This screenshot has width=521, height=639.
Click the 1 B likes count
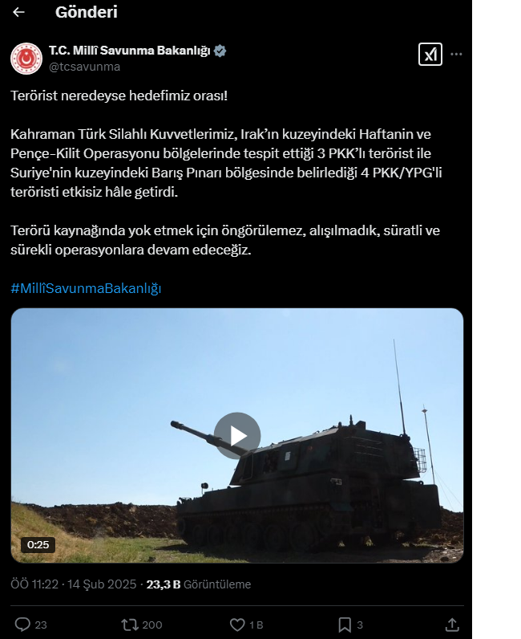click(x=256, y=625)
